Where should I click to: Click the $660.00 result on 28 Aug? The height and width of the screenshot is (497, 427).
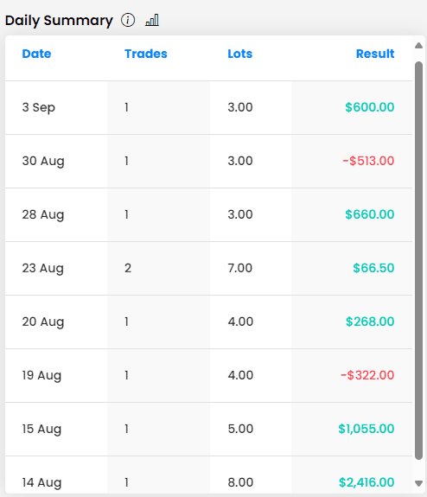click(x=370, y=214)
